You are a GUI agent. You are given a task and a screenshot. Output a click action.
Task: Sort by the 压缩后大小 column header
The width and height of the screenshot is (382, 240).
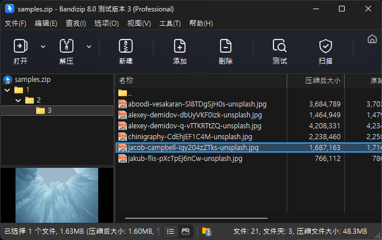(x=322, y=80)
